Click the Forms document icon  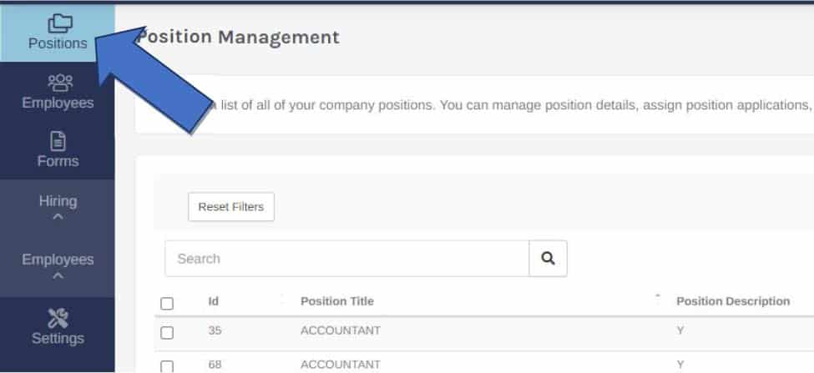pos(58,141)
